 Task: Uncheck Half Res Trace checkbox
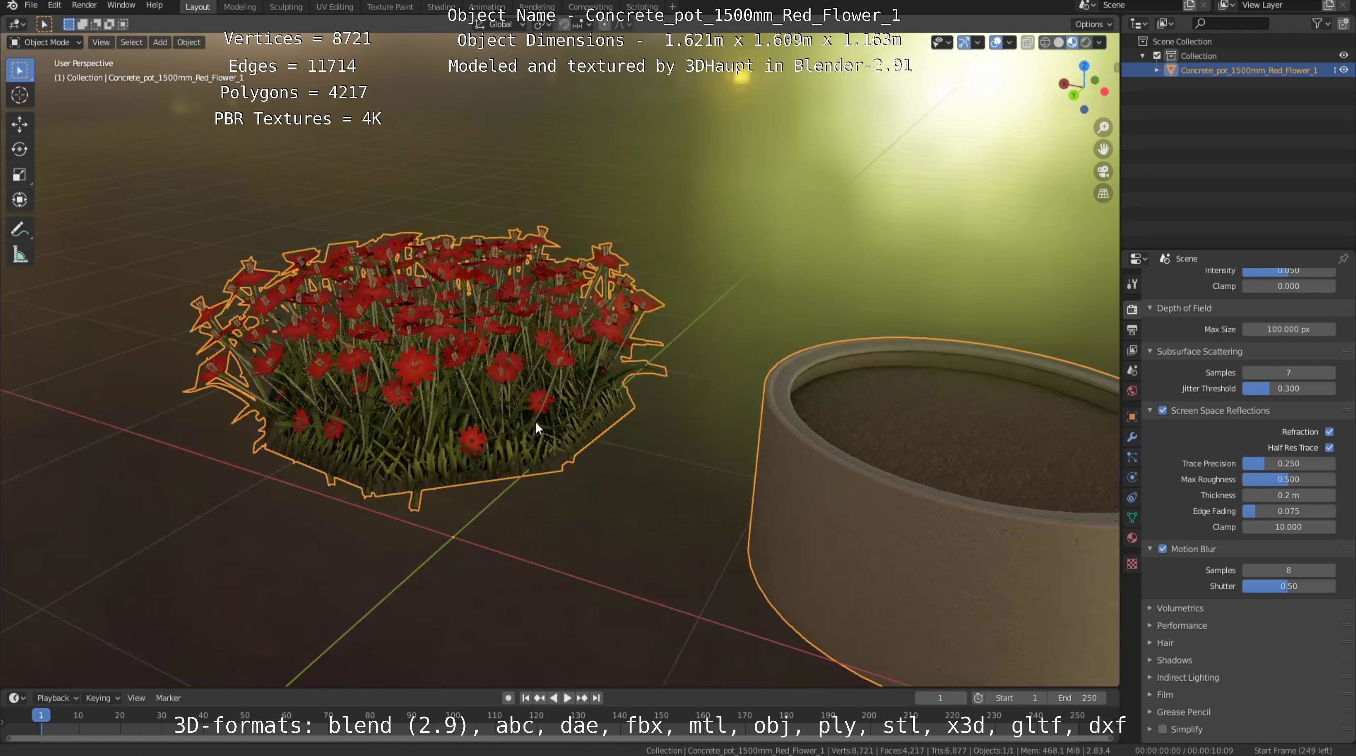click(x=1329, y=448)
